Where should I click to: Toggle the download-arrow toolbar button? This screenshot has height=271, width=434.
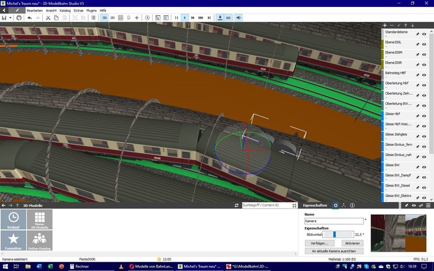tap(220, 18)
